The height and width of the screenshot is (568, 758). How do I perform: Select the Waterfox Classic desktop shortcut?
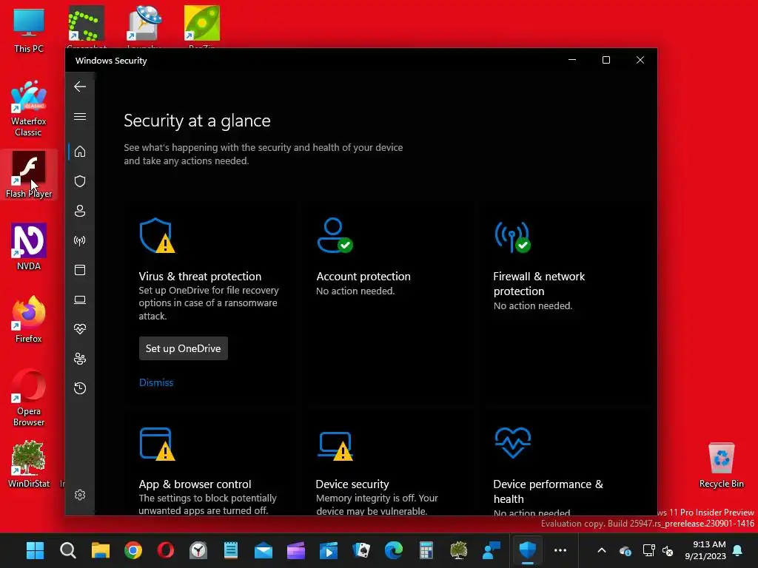(x=29, y=109)
